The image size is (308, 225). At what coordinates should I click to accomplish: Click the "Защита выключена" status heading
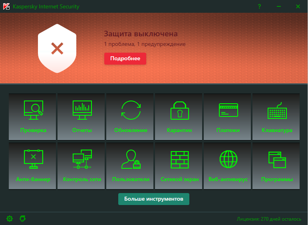[141, 34]
